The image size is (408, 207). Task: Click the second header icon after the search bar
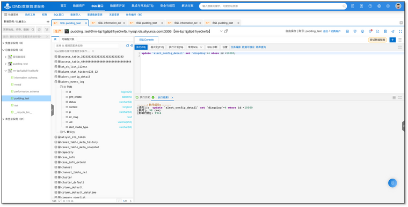tap(361, 6)
